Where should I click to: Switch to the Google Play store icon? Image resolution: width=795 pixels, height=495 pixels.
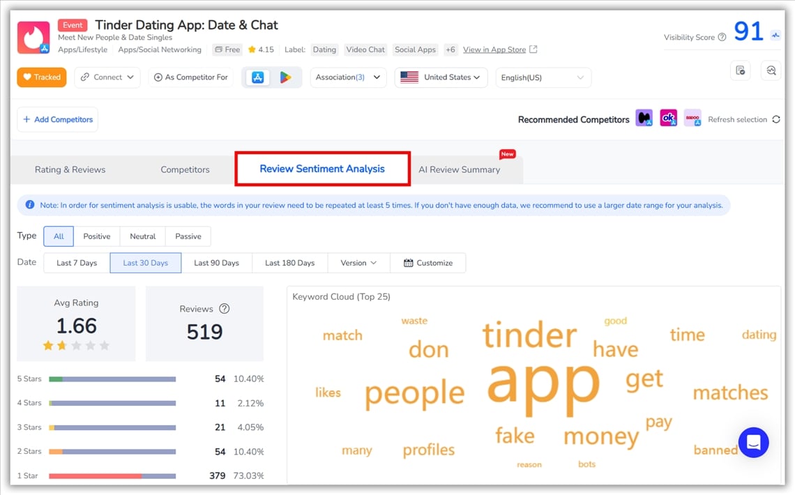point(285,77)
